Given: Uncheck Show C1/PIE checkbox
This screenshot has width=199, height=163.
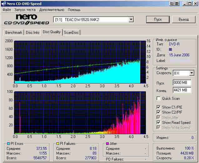Looking at the screenshot, I should tap(158, 107).
